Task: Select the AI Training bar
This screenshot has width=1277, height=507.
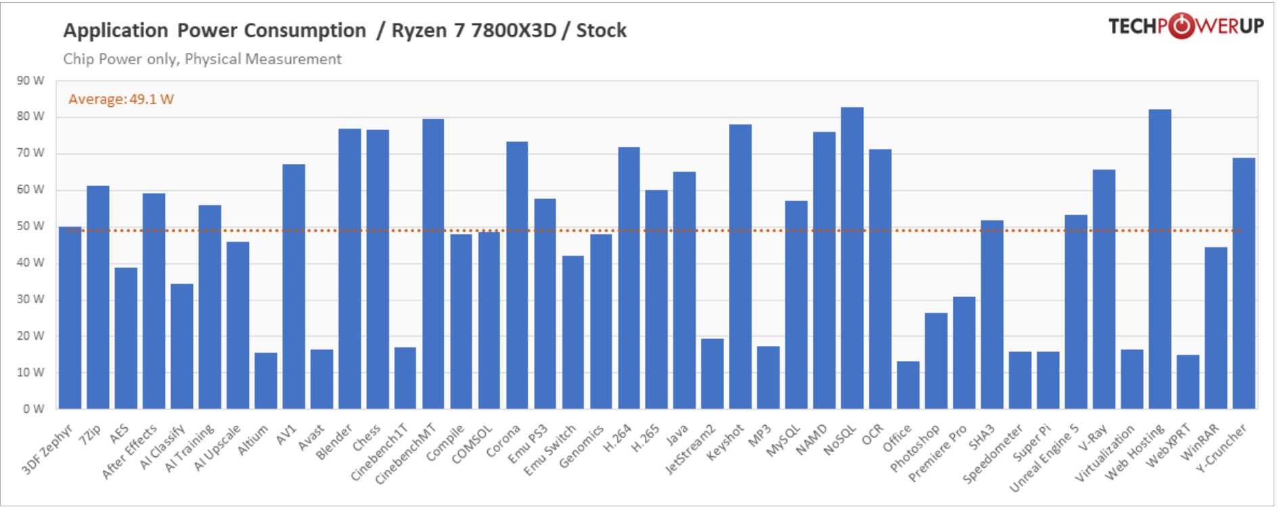Action: pyautogui.click(x=210, y=307)
